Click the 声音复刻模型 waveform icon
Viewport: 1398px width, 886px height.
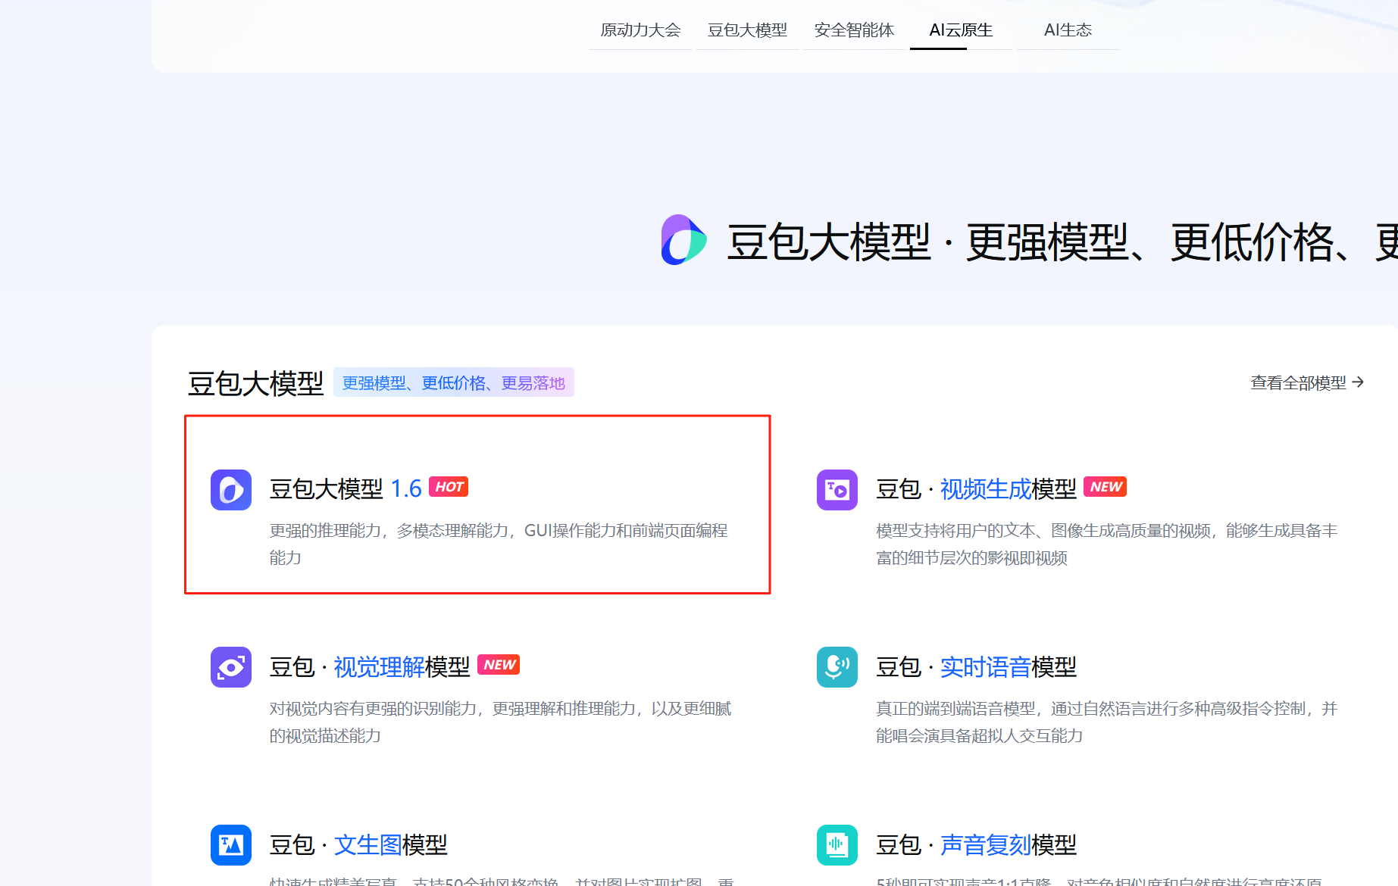click(837, 845)
